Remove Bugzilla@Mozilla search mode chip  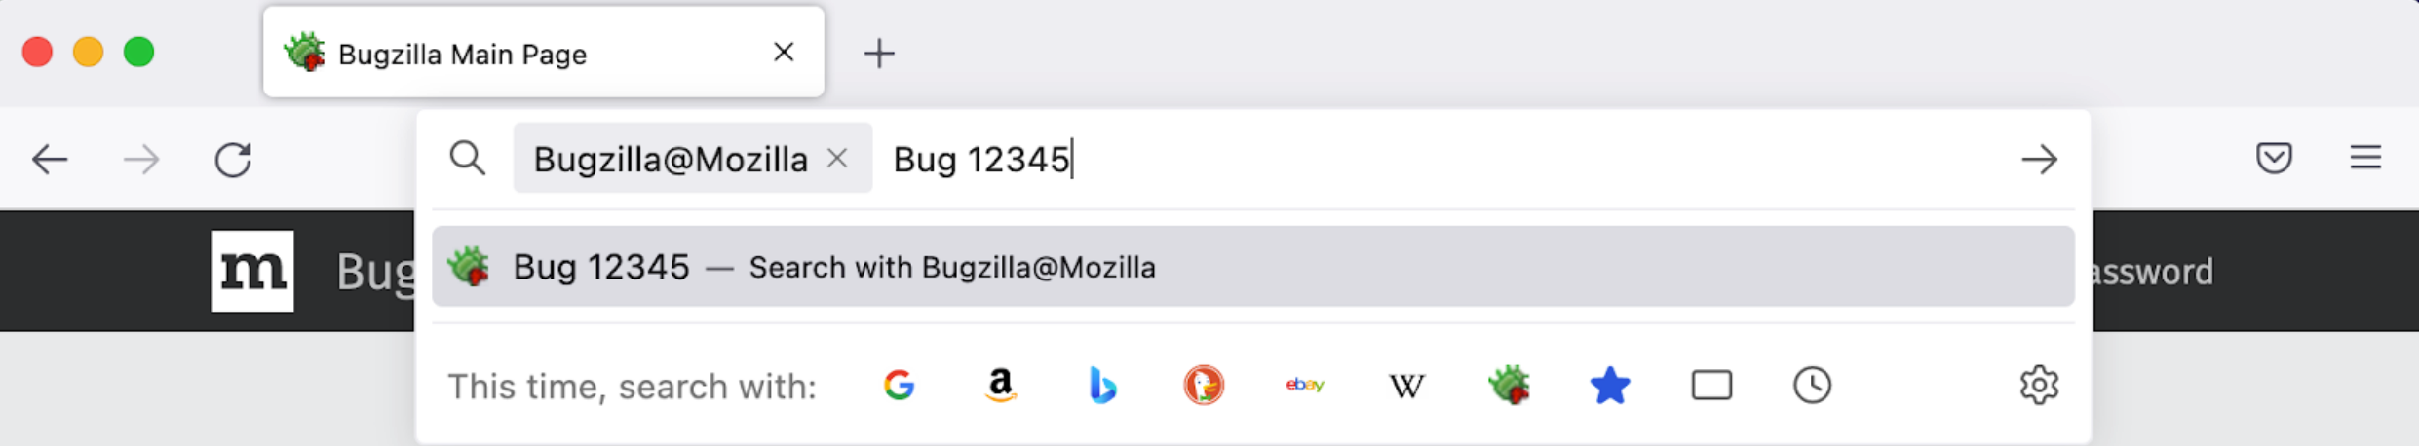837,158
